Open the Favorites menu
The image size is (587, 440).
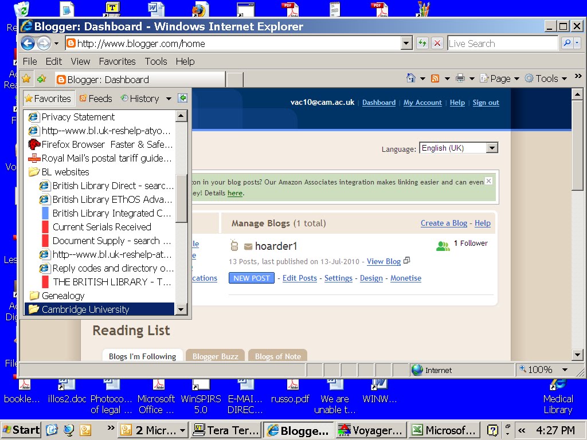click(x=117, y=61)
